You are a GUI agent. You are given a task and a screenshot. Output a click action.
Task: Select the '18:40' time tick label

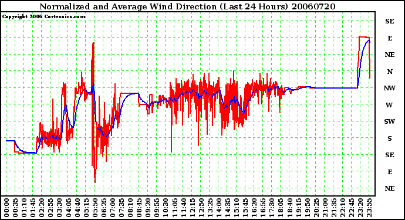tap(289, 208)
